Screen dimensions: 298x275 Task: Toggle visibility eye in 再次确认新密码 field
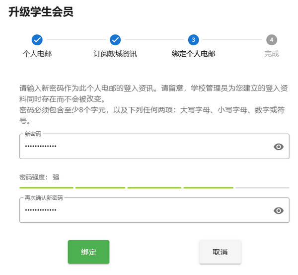pos(279,211)
